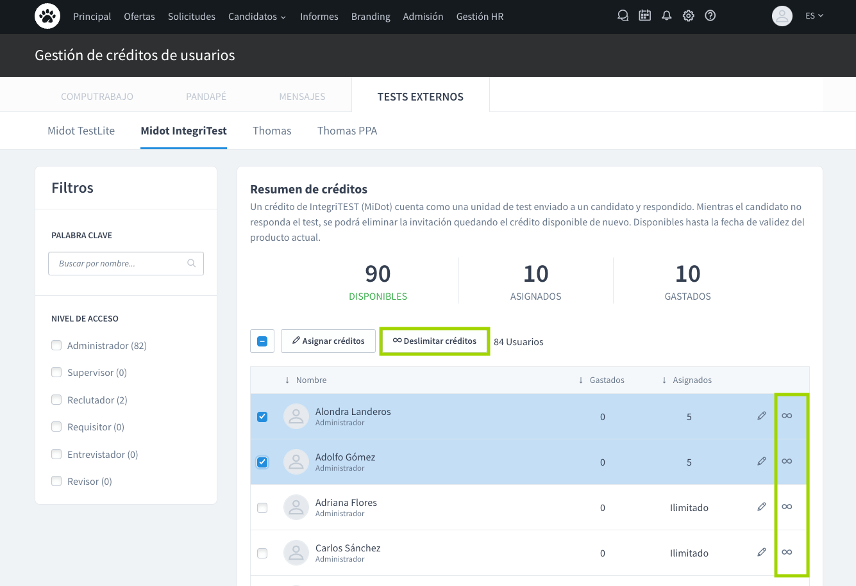Click the Asignar créditos button
Viewport: 856px width, 586px height.
pyautogui.click(x=328, y=341)
